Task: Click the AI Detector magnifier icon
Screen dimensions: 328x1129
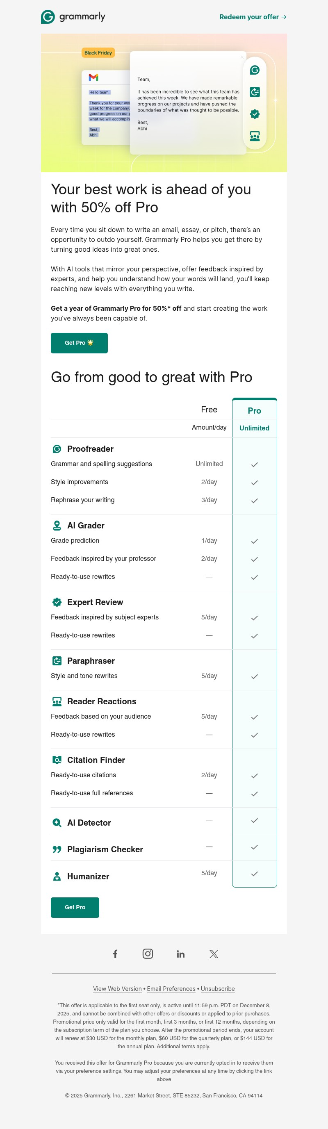Action: coord(57,822)
